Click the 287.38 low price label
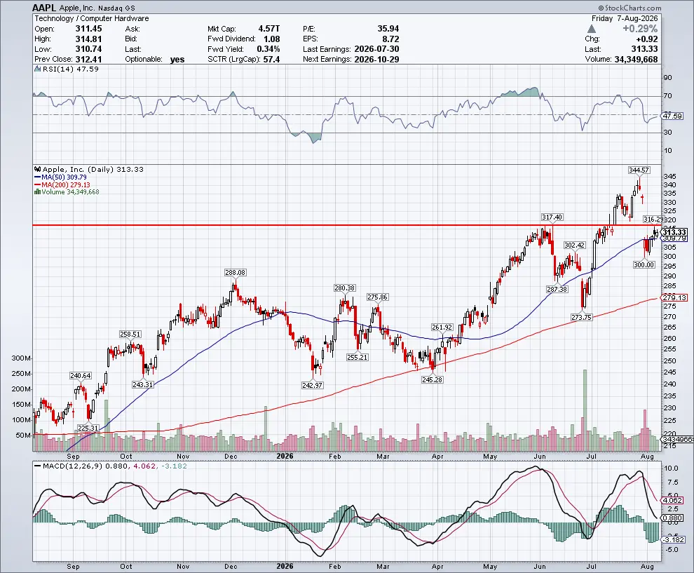The width and height of the screenshot is (694, 573). (557, 289)
